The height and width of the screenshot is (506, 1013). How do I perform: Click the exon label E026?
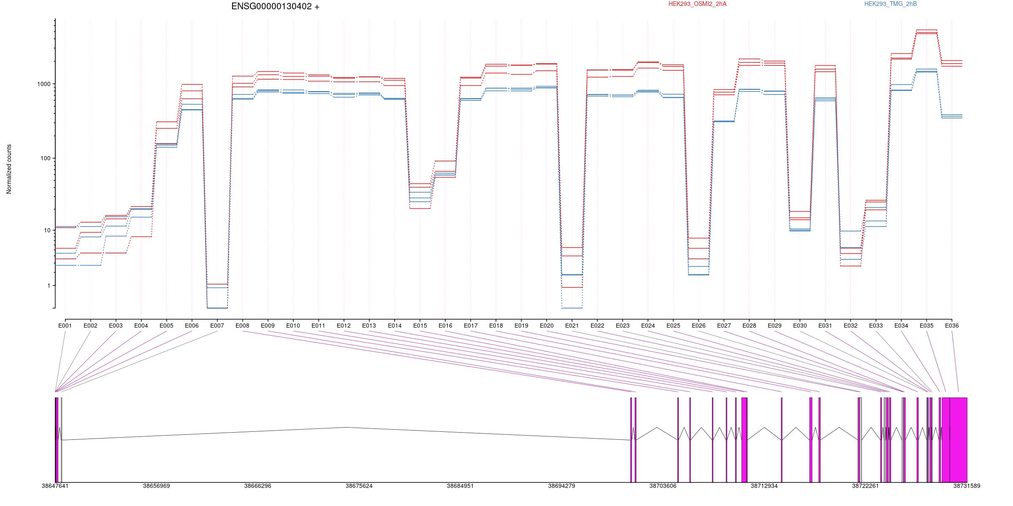(699, 326)
